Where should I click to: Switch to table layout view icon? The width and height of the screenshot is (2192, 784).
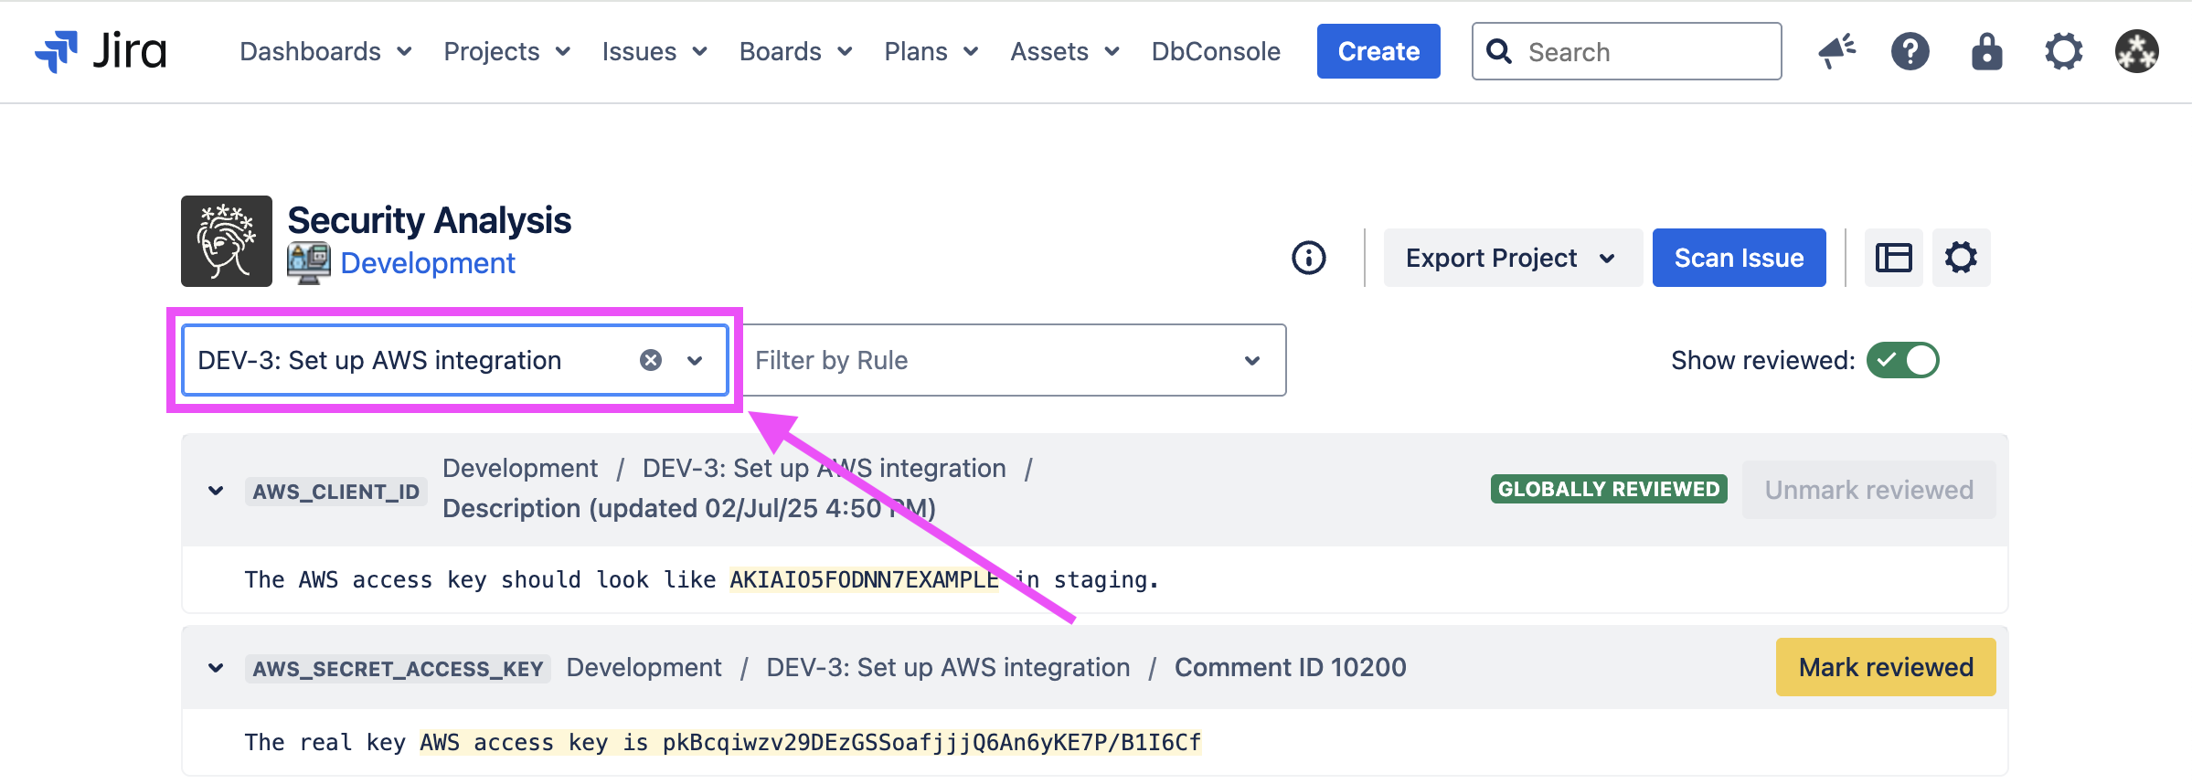(1893, 258)
